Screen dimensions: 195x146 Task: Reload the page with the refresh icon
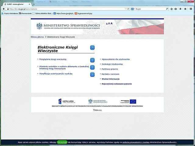[x=128, y=9]
